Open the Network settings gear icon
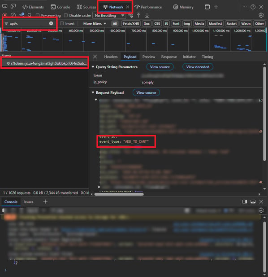268x277 pixels. pyautogui.click(x=261, y=15)
